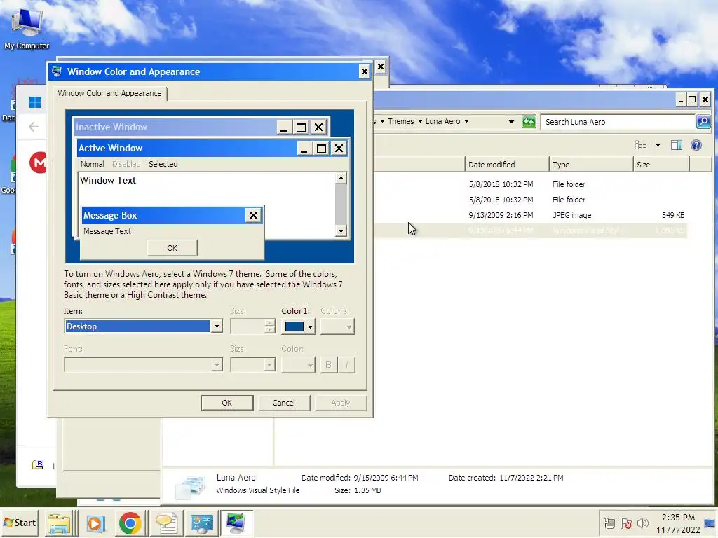
Task: Open the view options dropdown arrow in Explorer
Action: (658, 145)
